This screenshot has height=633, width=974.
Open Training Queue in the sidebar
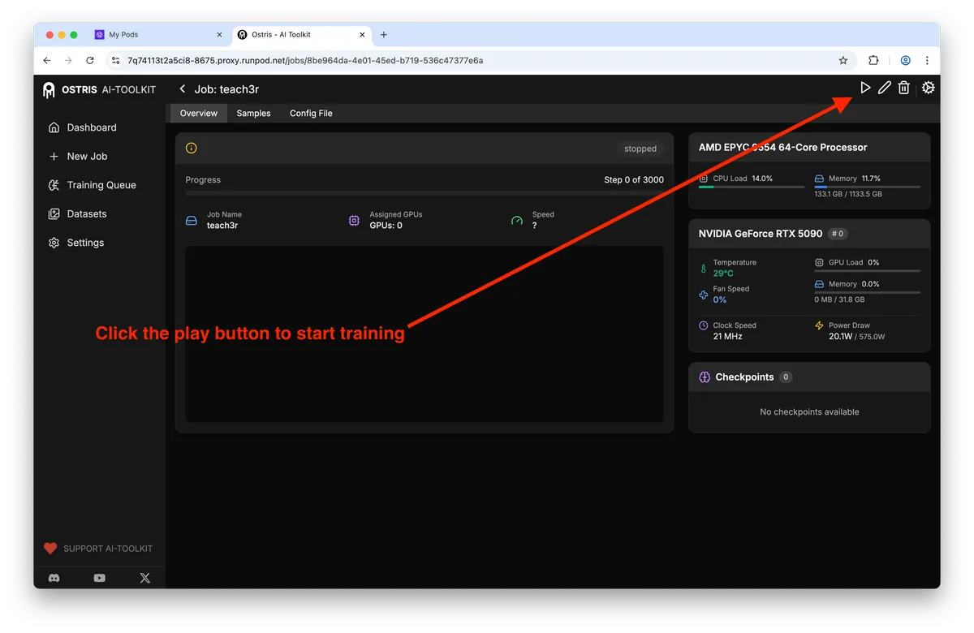pyautogui.click(x=100, y=185)
